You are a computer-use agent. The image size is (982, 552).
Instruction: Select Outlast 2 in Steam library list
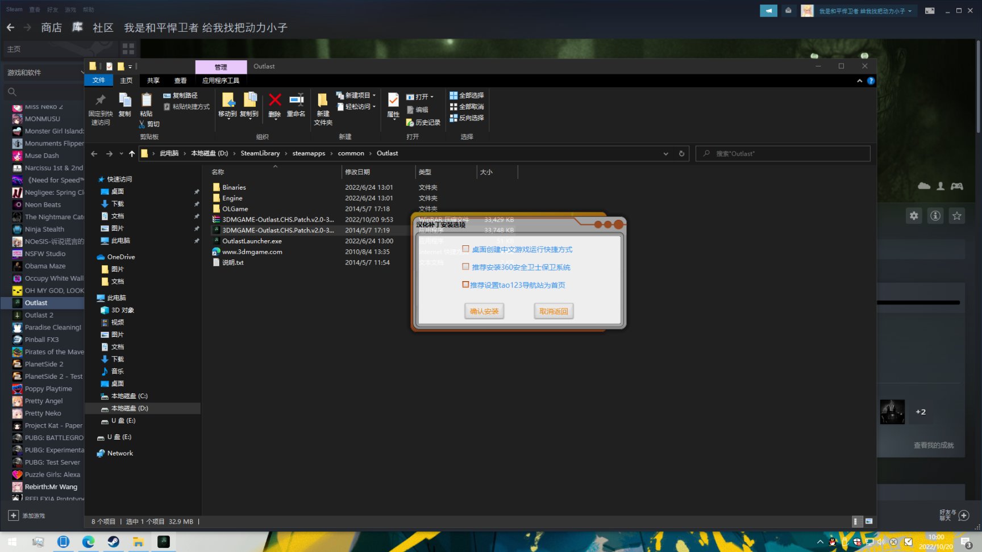pos(39,315)
